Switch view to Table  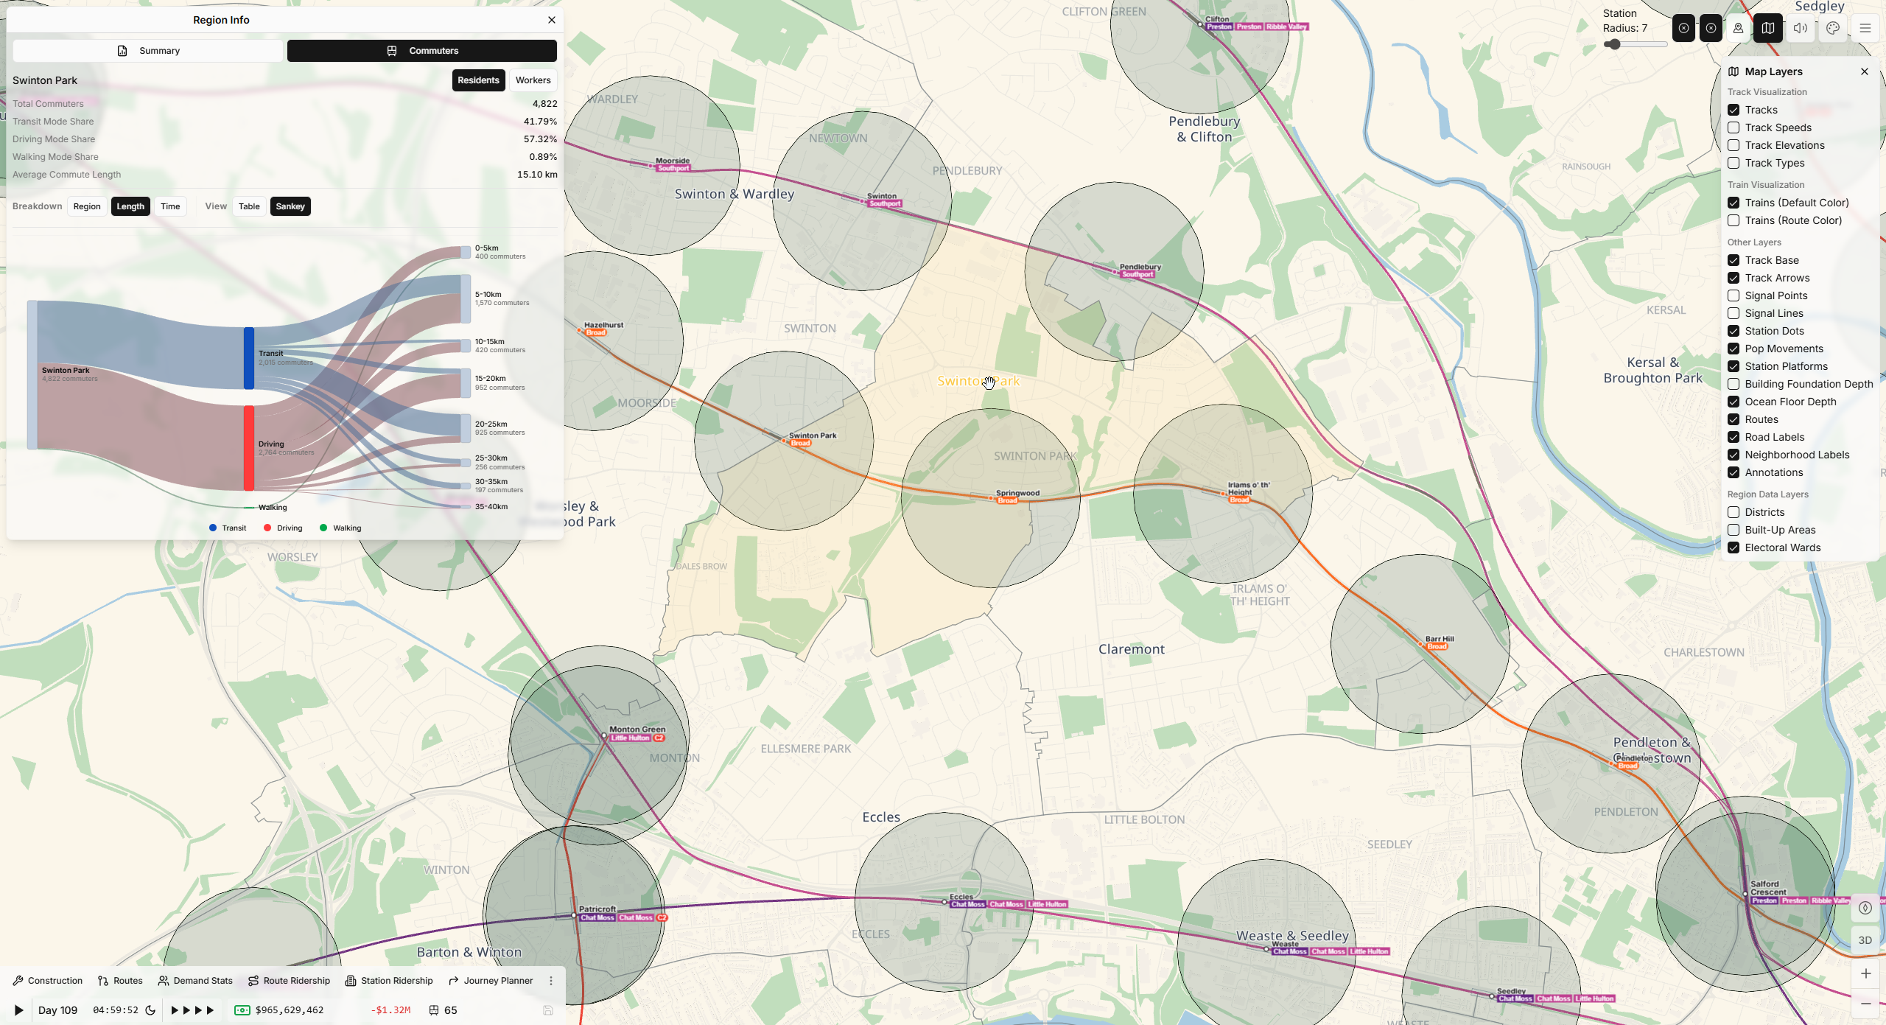tap(249, 206)
